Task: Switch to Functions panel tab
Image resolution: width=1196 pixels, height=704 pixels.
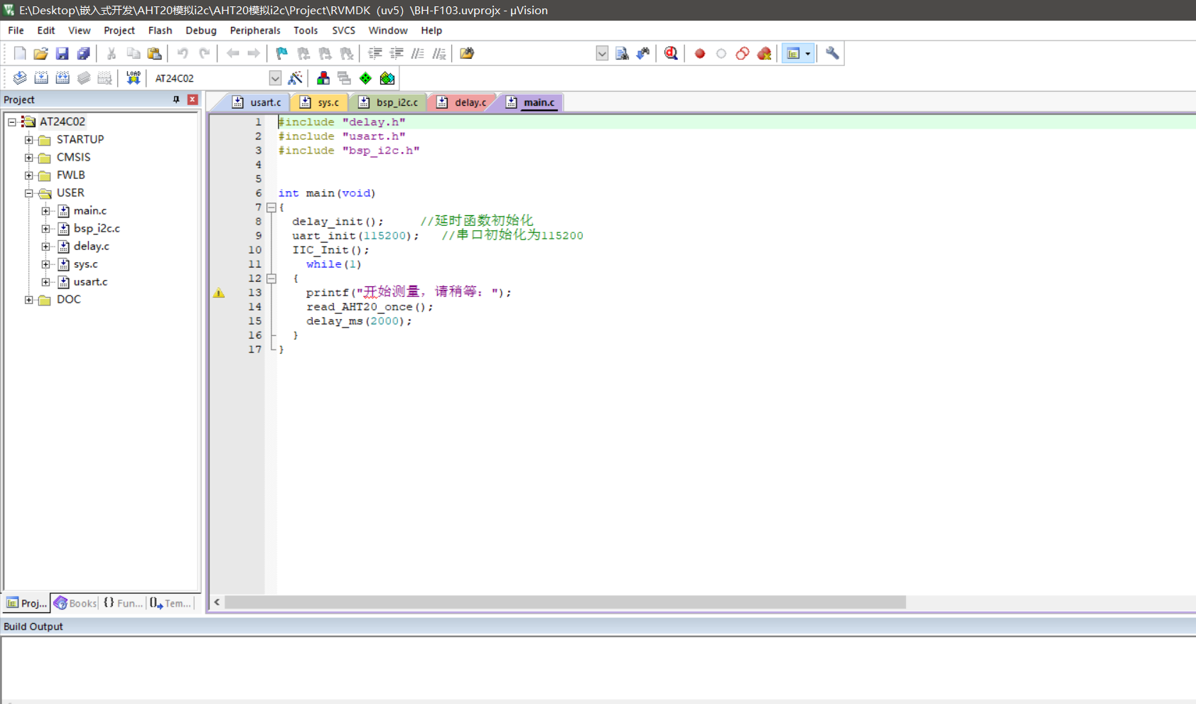Action: pos(123,603)
